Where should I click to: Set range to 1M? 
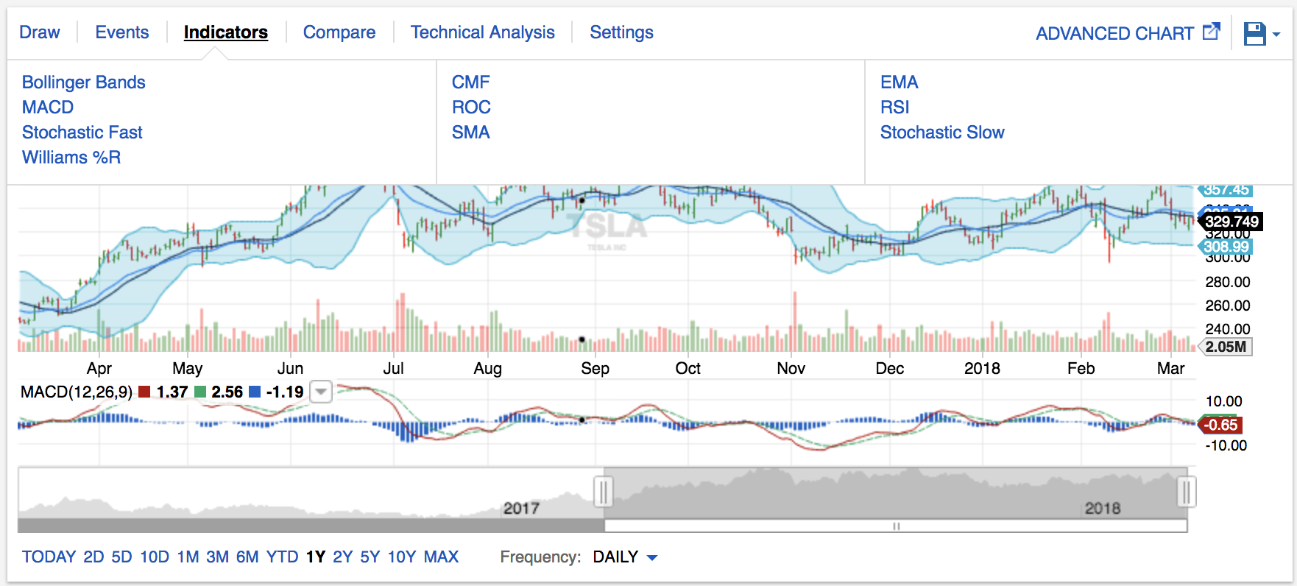[188, 557]
